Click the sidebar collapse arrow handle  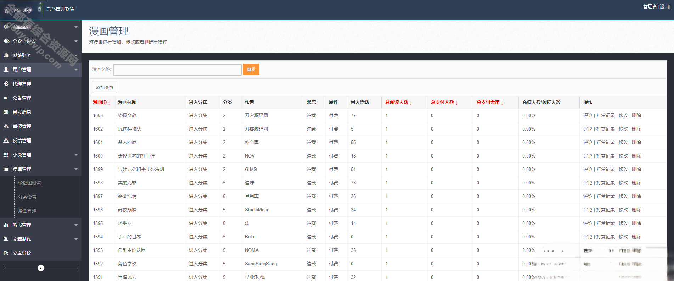point(41,268)
